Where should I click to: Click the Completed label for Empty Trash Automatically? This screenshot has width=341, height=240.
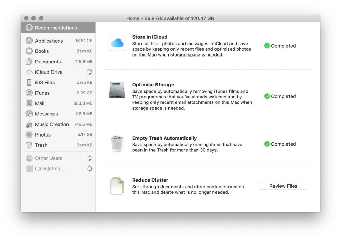tap(283, 144)
